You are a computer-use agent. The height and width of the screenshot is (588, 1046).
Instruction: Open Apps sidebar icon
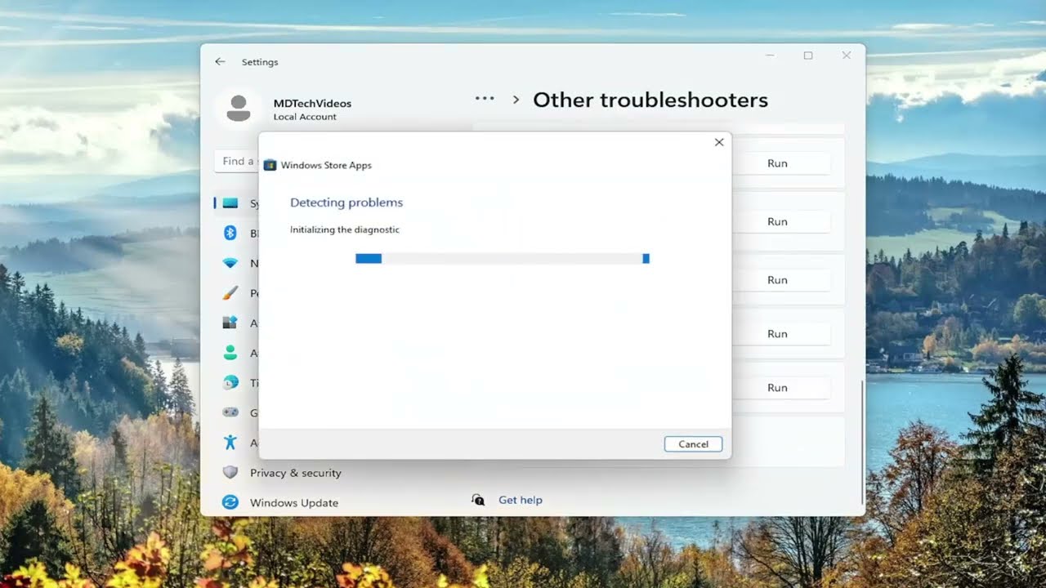[x=230, y=323]
